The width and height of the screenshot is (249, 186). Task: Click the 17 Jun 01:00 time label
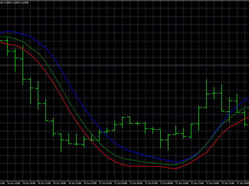pyautogui.click(x=105, y=183)
